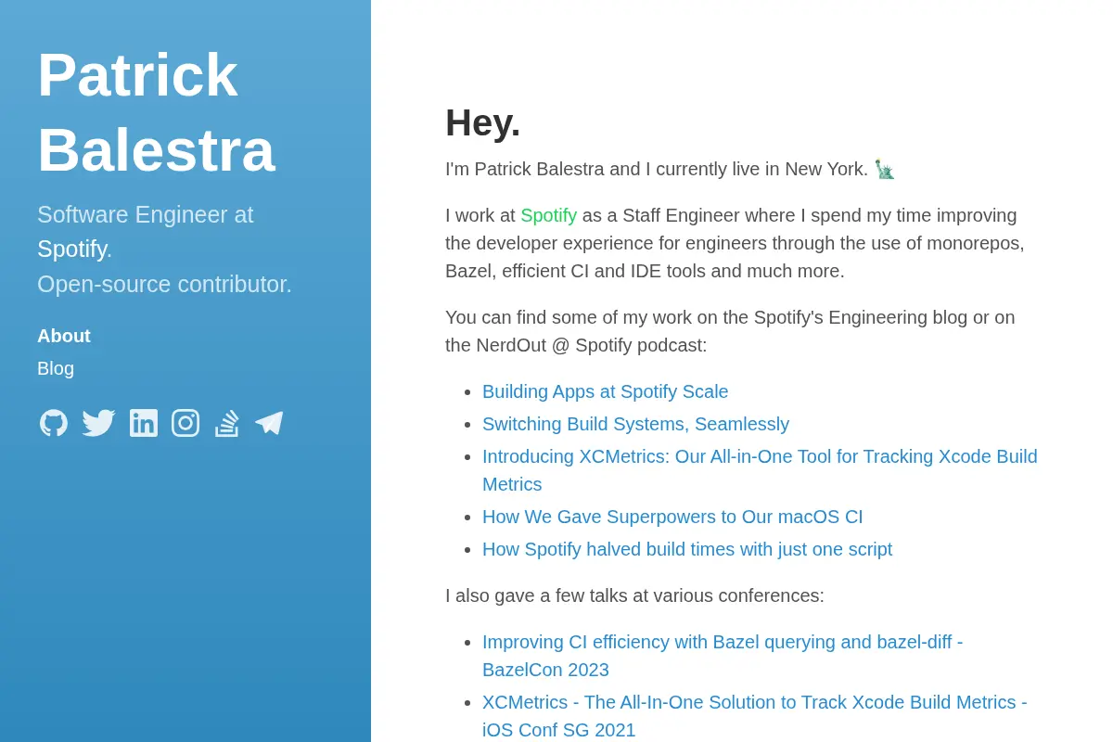Read How We Gave Superpowers to macOS CI
The height and width of the screenshot is (742, 1113).
point(672,517)
